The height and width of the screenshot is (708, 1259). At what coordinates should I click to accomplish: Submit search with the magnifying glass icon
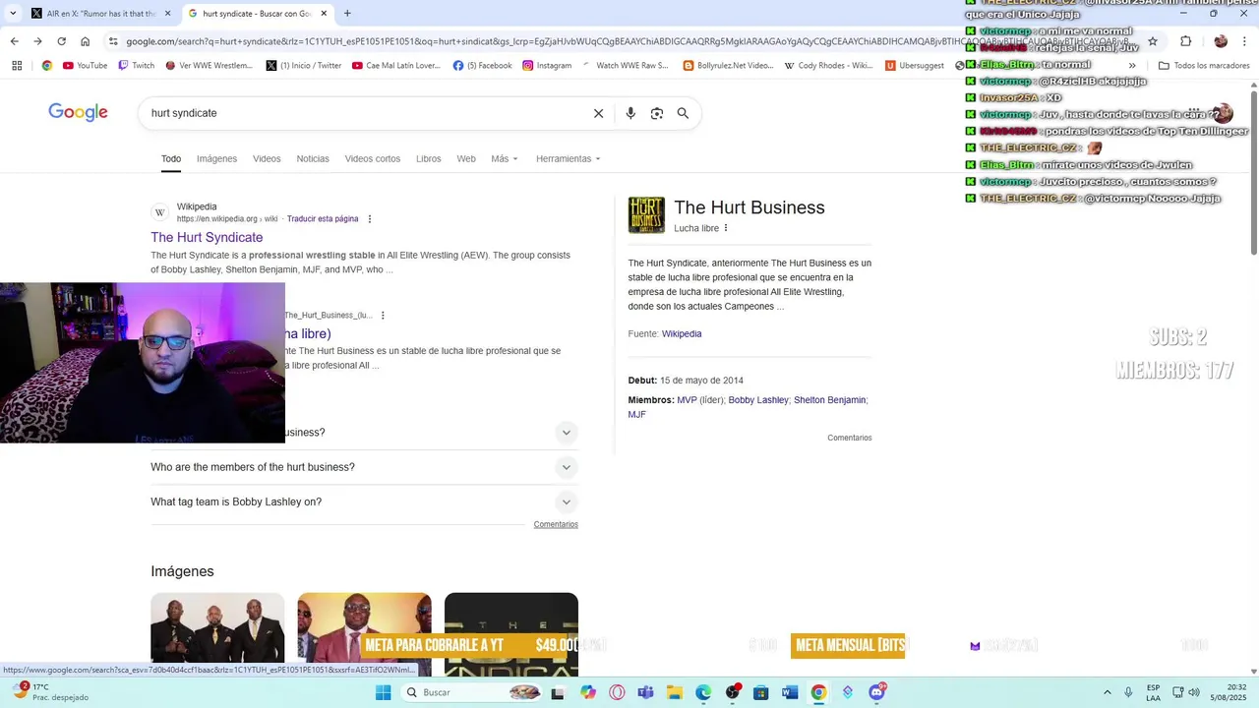click(x=683, y=113)
